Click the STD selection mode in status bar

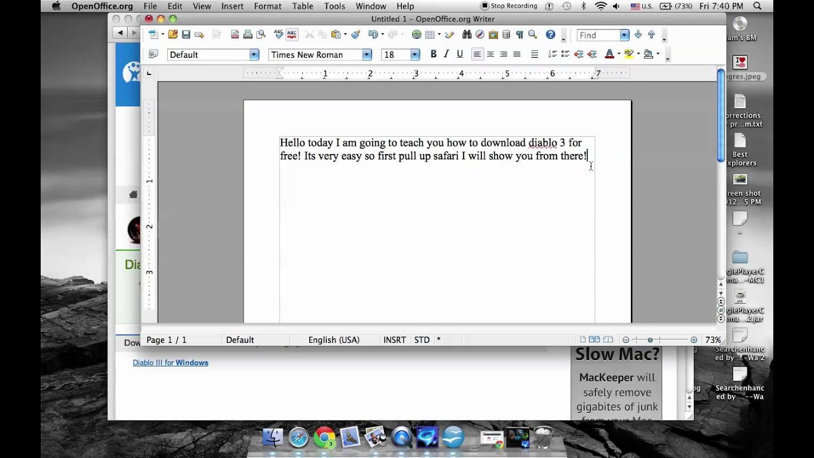point(422,340)
